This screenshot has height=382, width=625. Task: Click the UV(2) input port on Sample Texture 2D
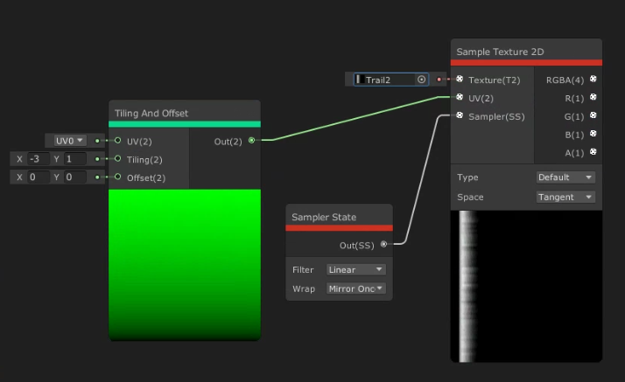point(460,97)
